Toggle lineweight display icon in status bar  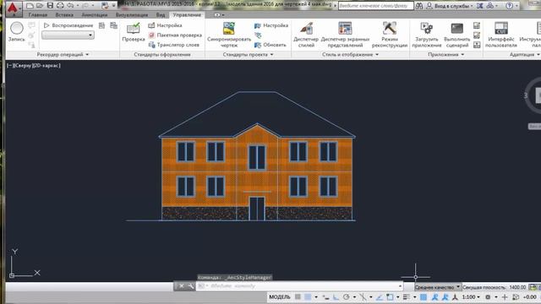(x=407, y=296)
